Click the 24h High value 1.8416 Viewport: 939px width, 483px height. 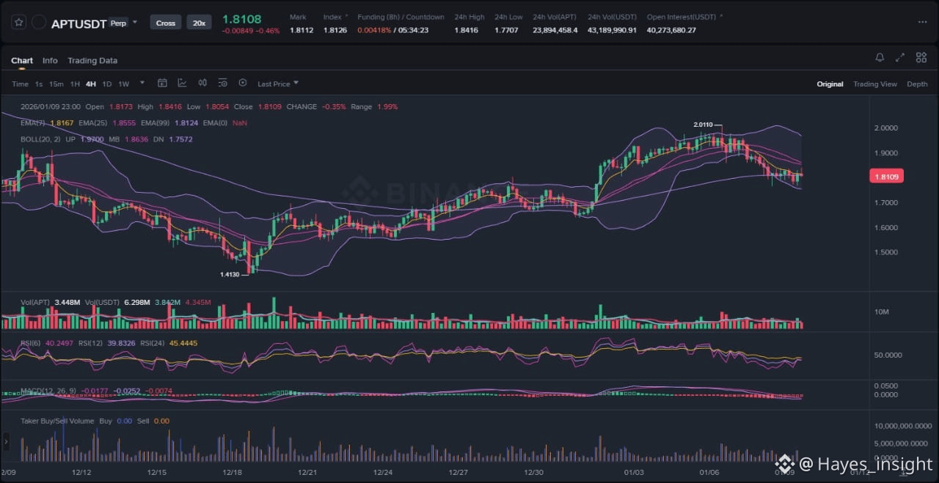click(466, 30)
